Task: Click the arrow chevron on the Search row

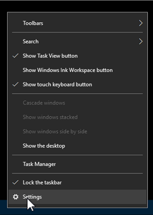Action: 141,41
